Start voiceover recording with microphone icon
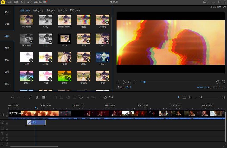Image resolution: width=227 pixels, height=148 pixels. [87, 97]
